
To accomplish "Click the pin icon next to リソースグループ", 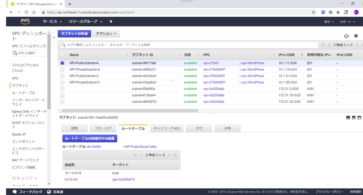I will 111,21.
